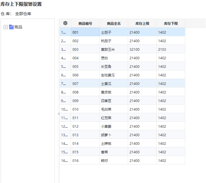Edit upper limit for 耗材 row

(x=142, y=160)
